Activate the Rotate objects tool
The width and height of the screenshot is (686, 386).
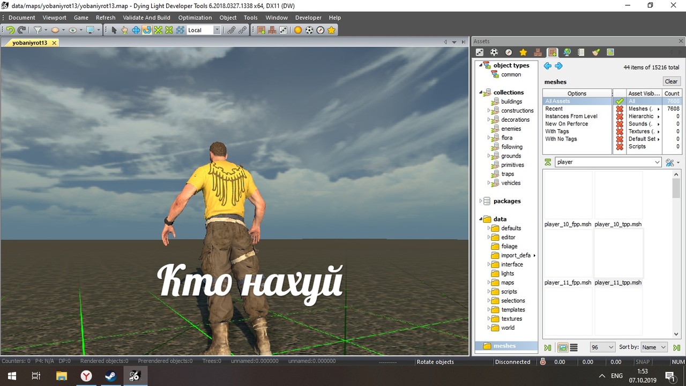[147, 30]
